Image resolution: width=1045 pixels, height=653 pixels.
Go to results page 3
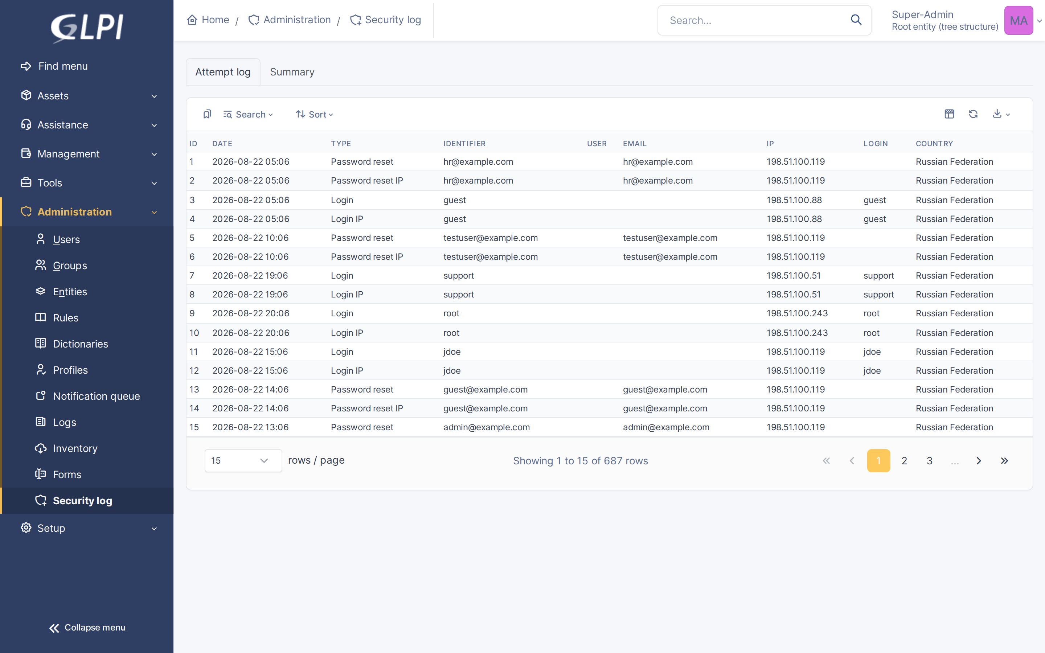(x=929, y=461)
